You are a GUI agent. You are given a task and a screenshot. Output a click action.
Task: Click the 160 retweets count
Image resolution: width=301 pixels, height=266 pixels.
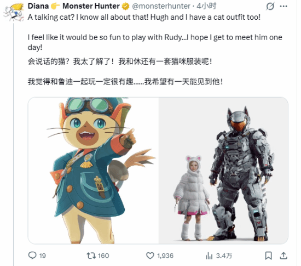pyautogui.click(x=103, y=256)
